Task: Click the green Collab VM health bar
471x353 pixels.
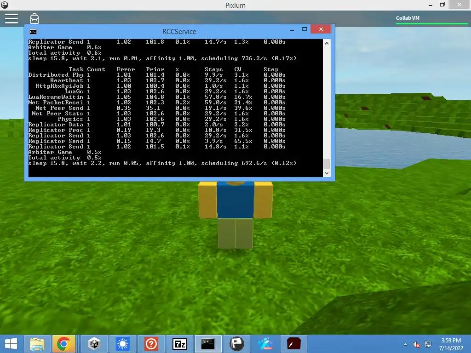Action: [431, 23]
